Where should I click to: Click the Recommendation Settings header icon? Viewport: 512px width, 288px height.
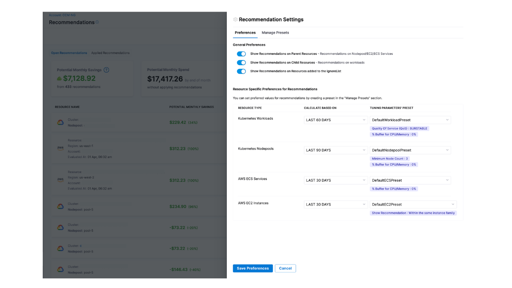235,19
